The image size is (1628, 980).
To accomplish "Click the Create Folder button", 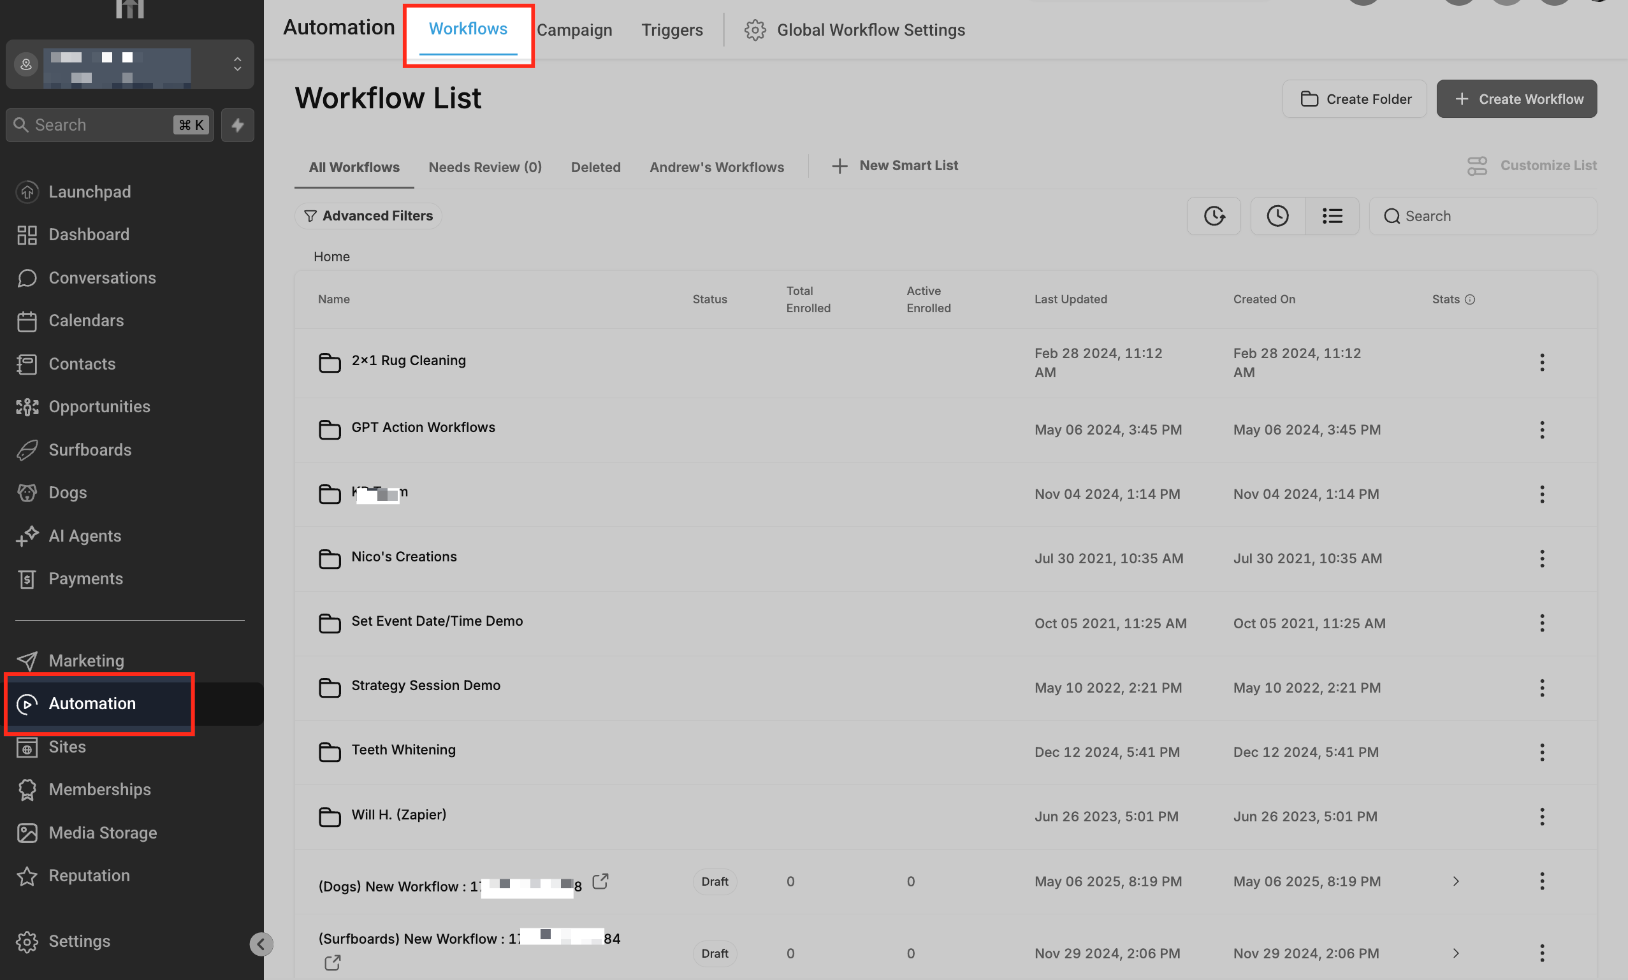I will click(x=1355, y=99).
